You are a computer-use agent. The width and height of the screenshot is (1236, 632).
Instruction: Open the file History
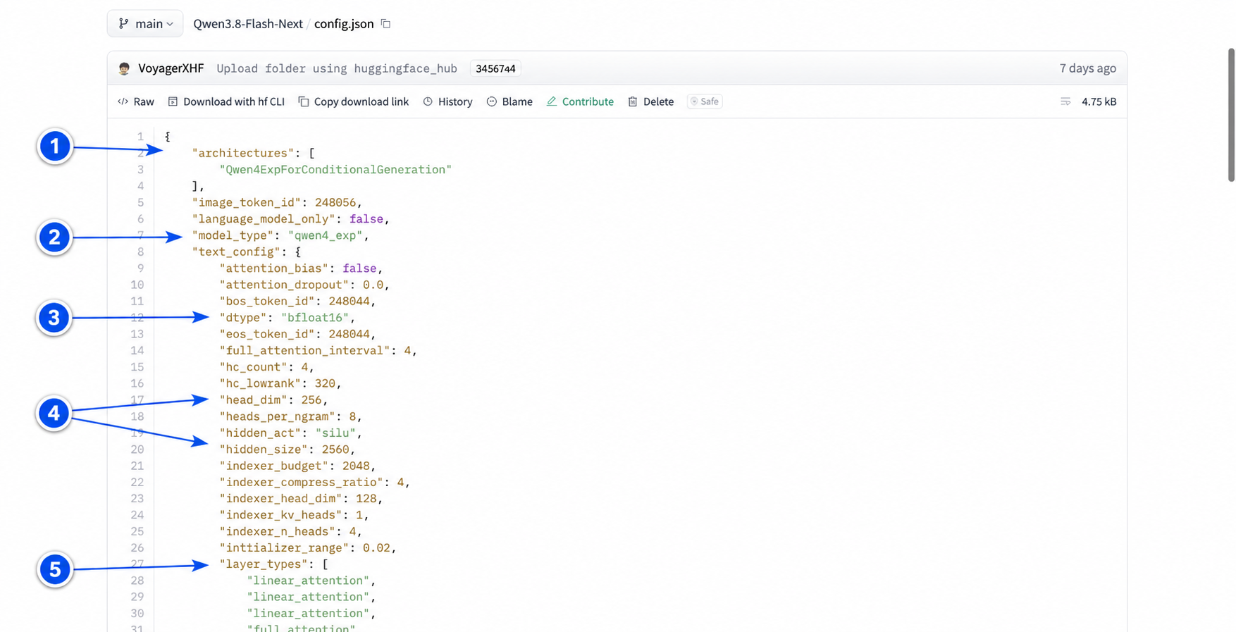448,101
